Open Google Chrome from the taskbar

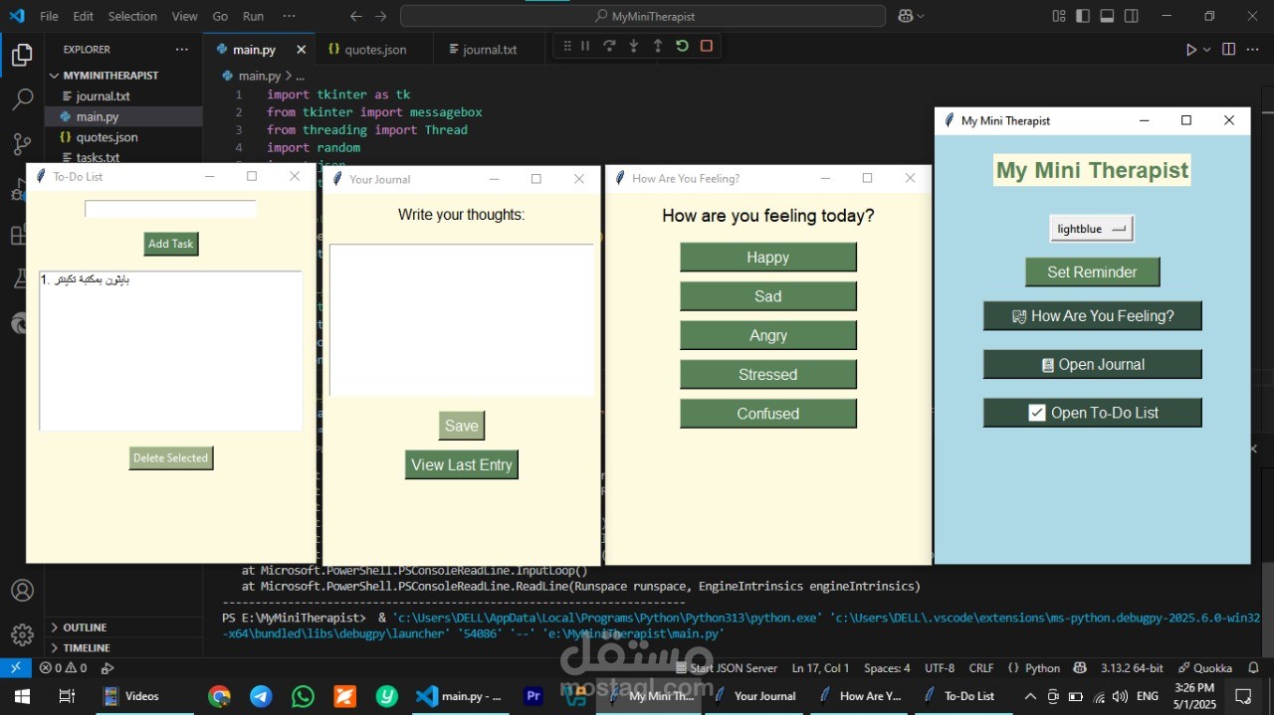click(219, 696)
